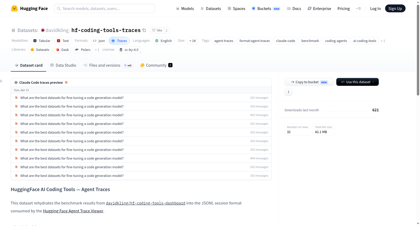Image resolution: width=420 pixels, height=226 pixels.
Task: Click the davidkling avatar icon
Action: pos(43,30)
